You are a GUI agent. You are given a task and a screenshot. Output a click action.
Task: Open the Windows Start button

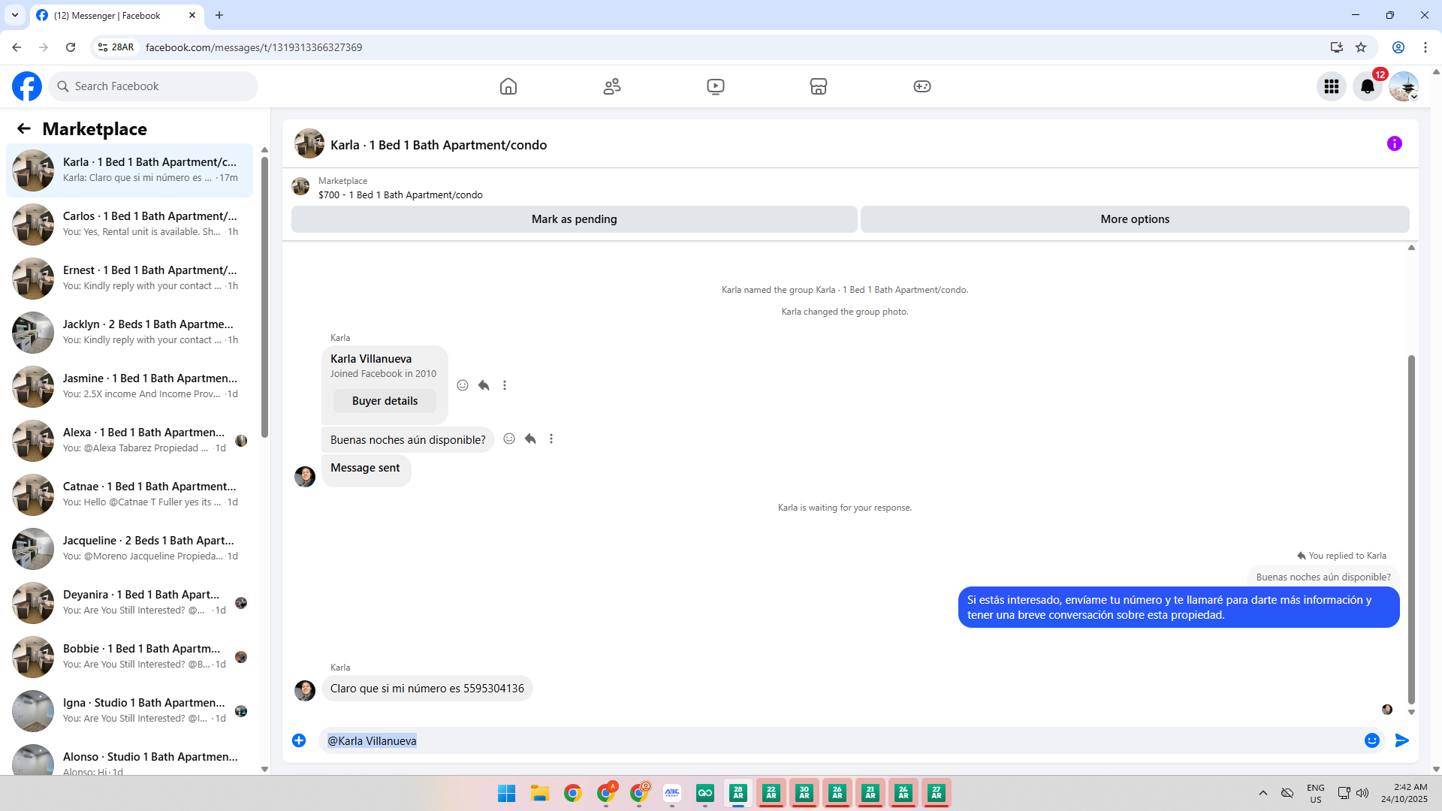[507, 793]
